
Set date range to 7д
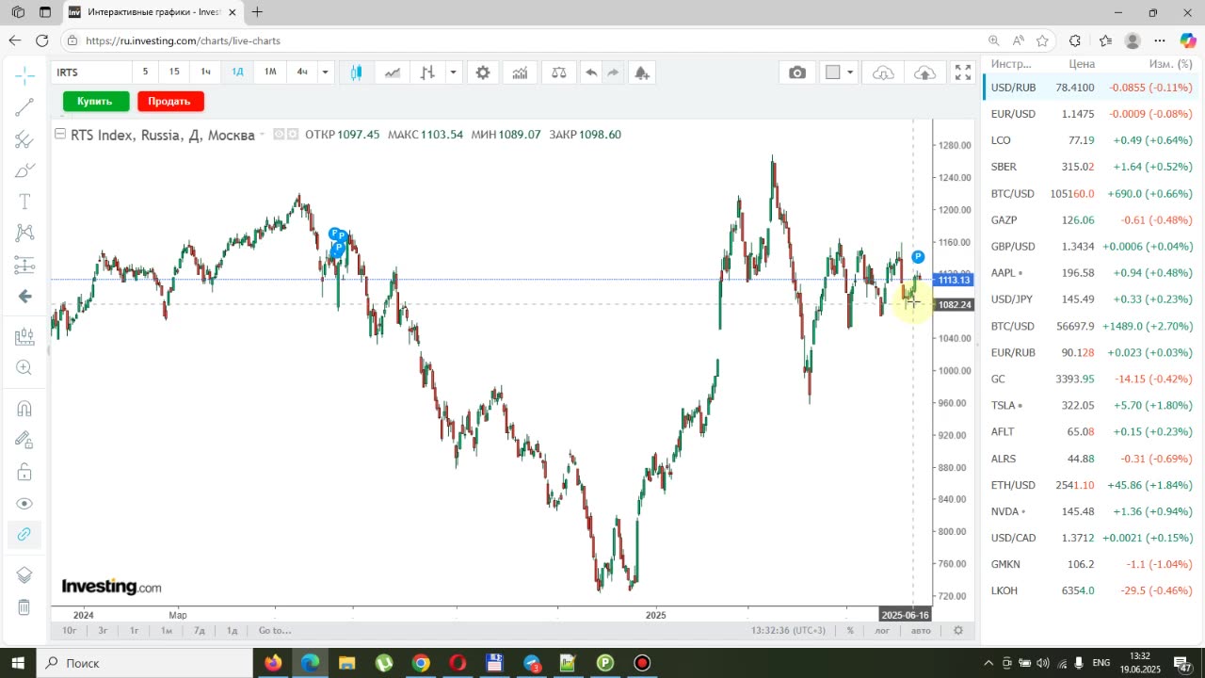pos(200,631)
